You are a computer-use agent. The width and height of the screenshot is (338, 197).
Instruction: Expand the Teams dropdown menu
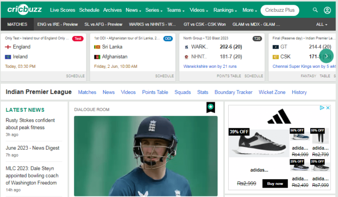coord(176,10)
